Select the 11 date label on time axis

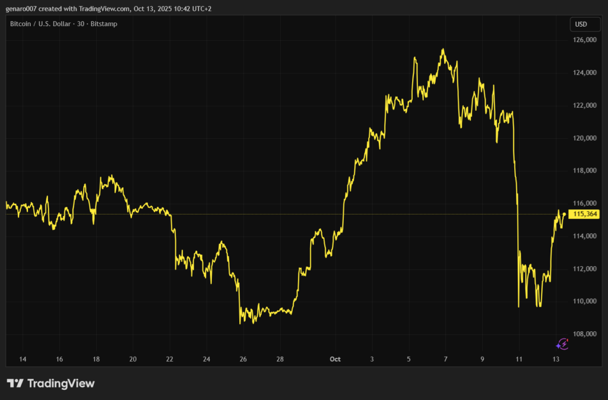[x=519, y=359]
